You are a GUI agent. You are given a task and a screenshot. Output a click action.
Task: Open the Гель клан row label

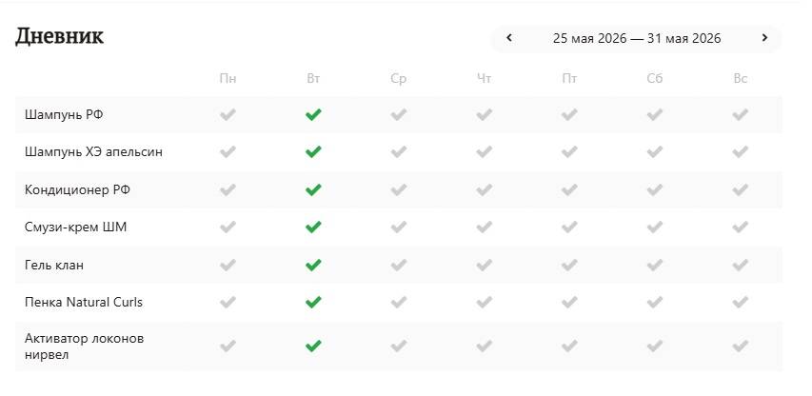point(54,265)
